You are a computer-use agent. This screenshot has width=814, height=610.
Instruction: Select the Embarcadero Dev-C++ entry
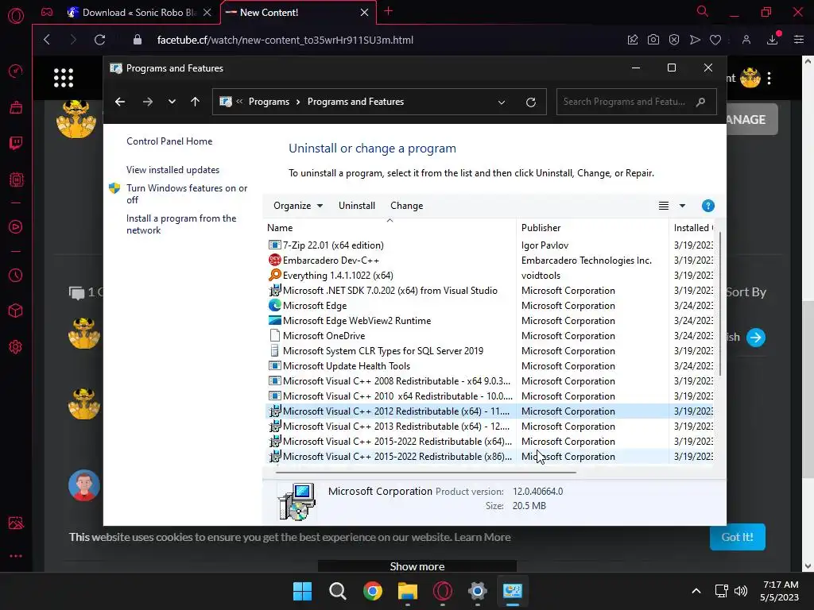click(489, 261)
